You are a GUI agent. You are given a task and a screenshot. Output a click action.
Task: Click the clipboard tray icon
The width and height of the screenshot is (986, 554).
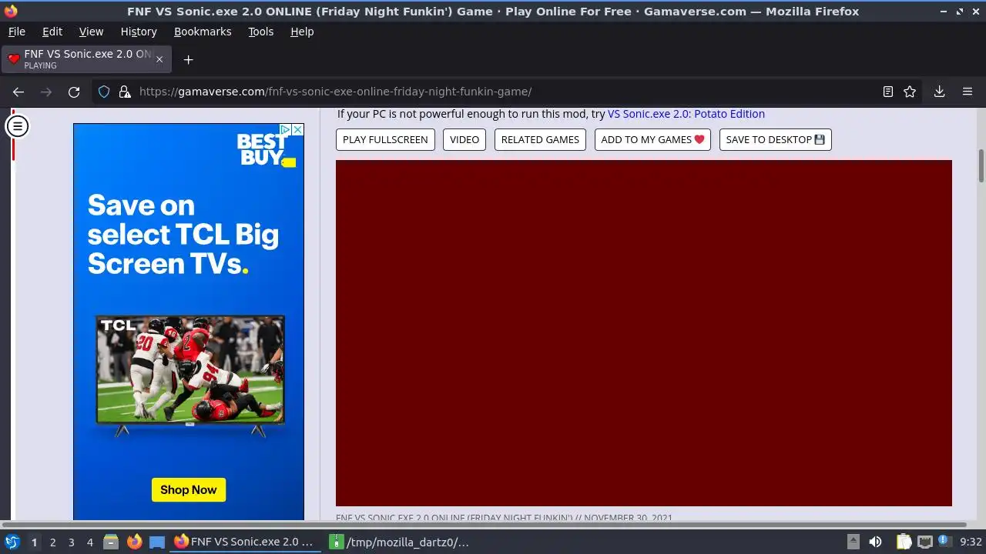click(903, 542)
